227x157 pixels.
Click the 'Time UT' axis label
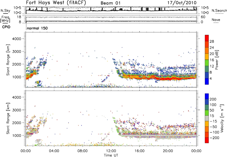(111, 155)
